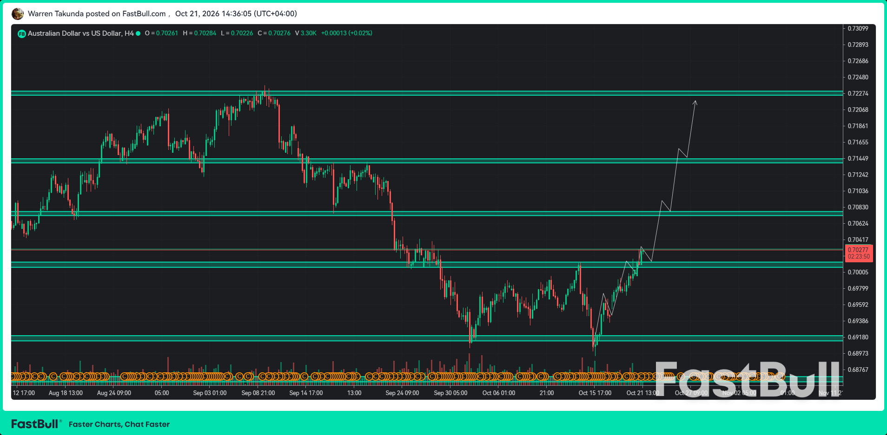Click the 0.70830 price axis label
Viewport: 887px width, 435px height.
(858, 207)
